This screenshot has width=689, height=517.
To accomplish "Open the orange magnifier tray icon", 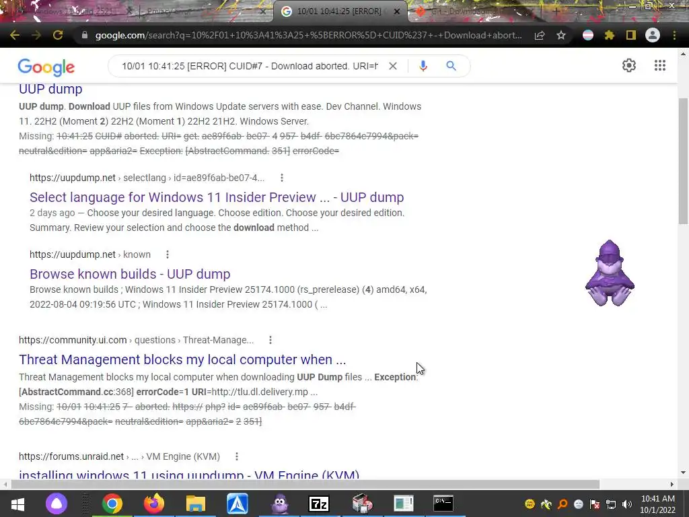I will [x=563, y=504].
